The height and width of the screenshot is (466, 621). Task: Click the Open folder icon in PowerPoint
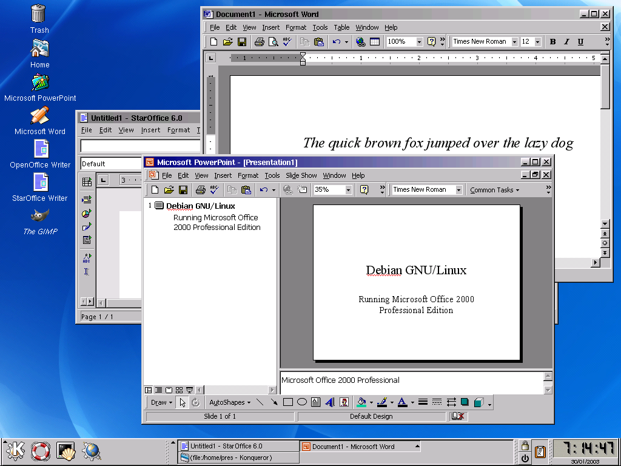tap(169, 190)
